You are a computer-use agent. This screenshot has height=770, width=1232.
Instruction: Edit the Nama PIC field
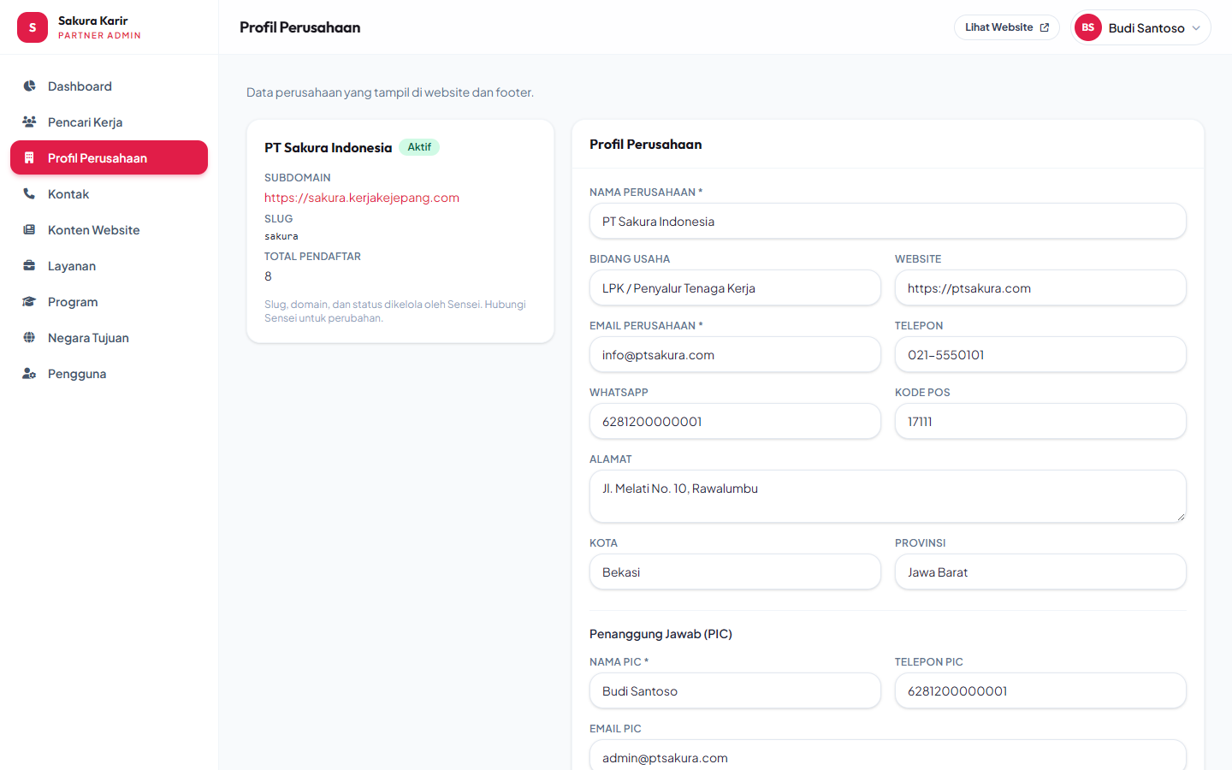[x=735, y=690]
